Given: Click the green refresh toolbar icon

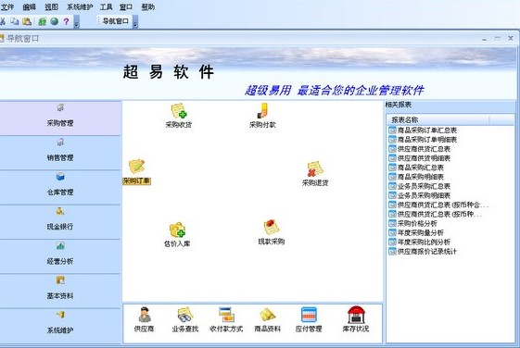Looking at the screenshot, I should coord(42,21).
